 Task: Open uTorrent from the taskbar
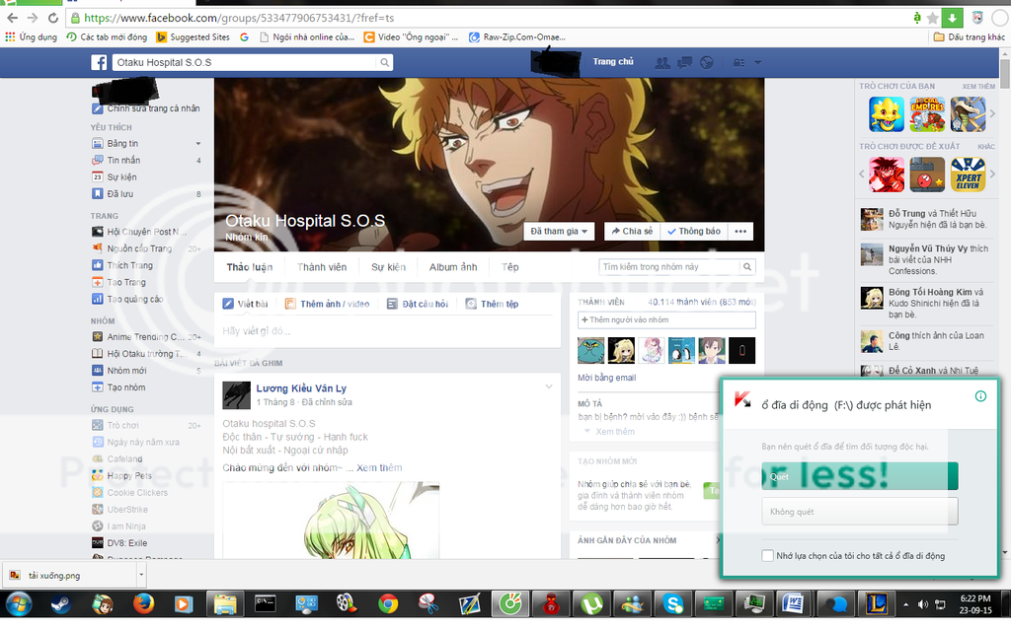point(591,603)
